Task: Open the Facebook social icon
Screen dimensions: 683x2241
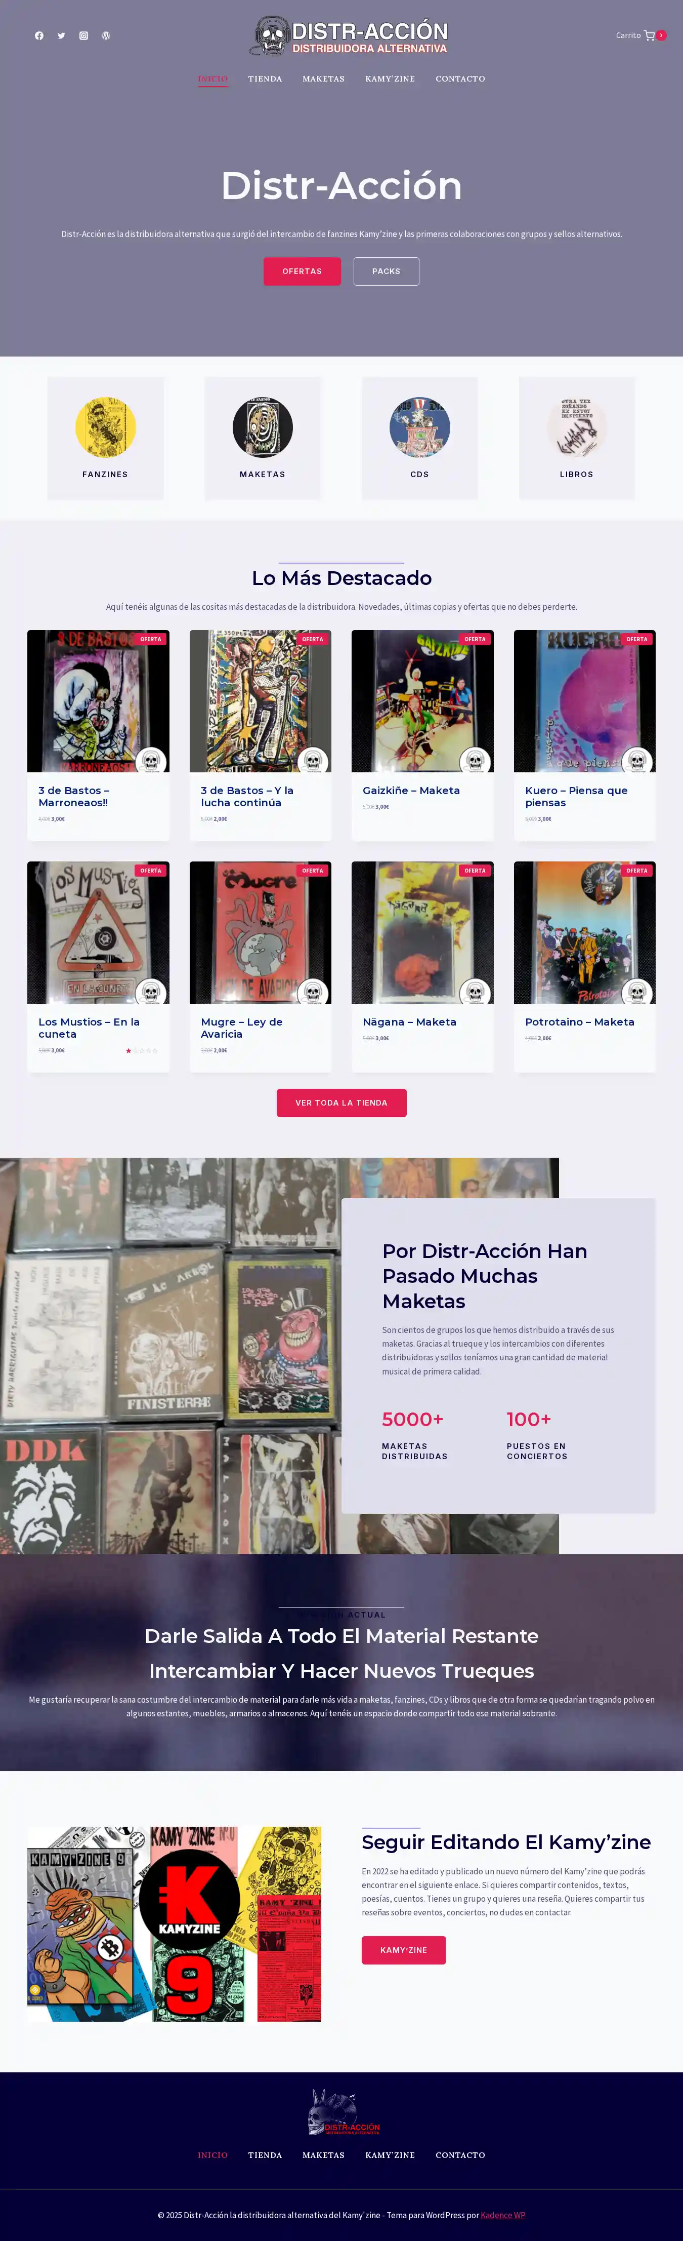Action: pos(39,35)
